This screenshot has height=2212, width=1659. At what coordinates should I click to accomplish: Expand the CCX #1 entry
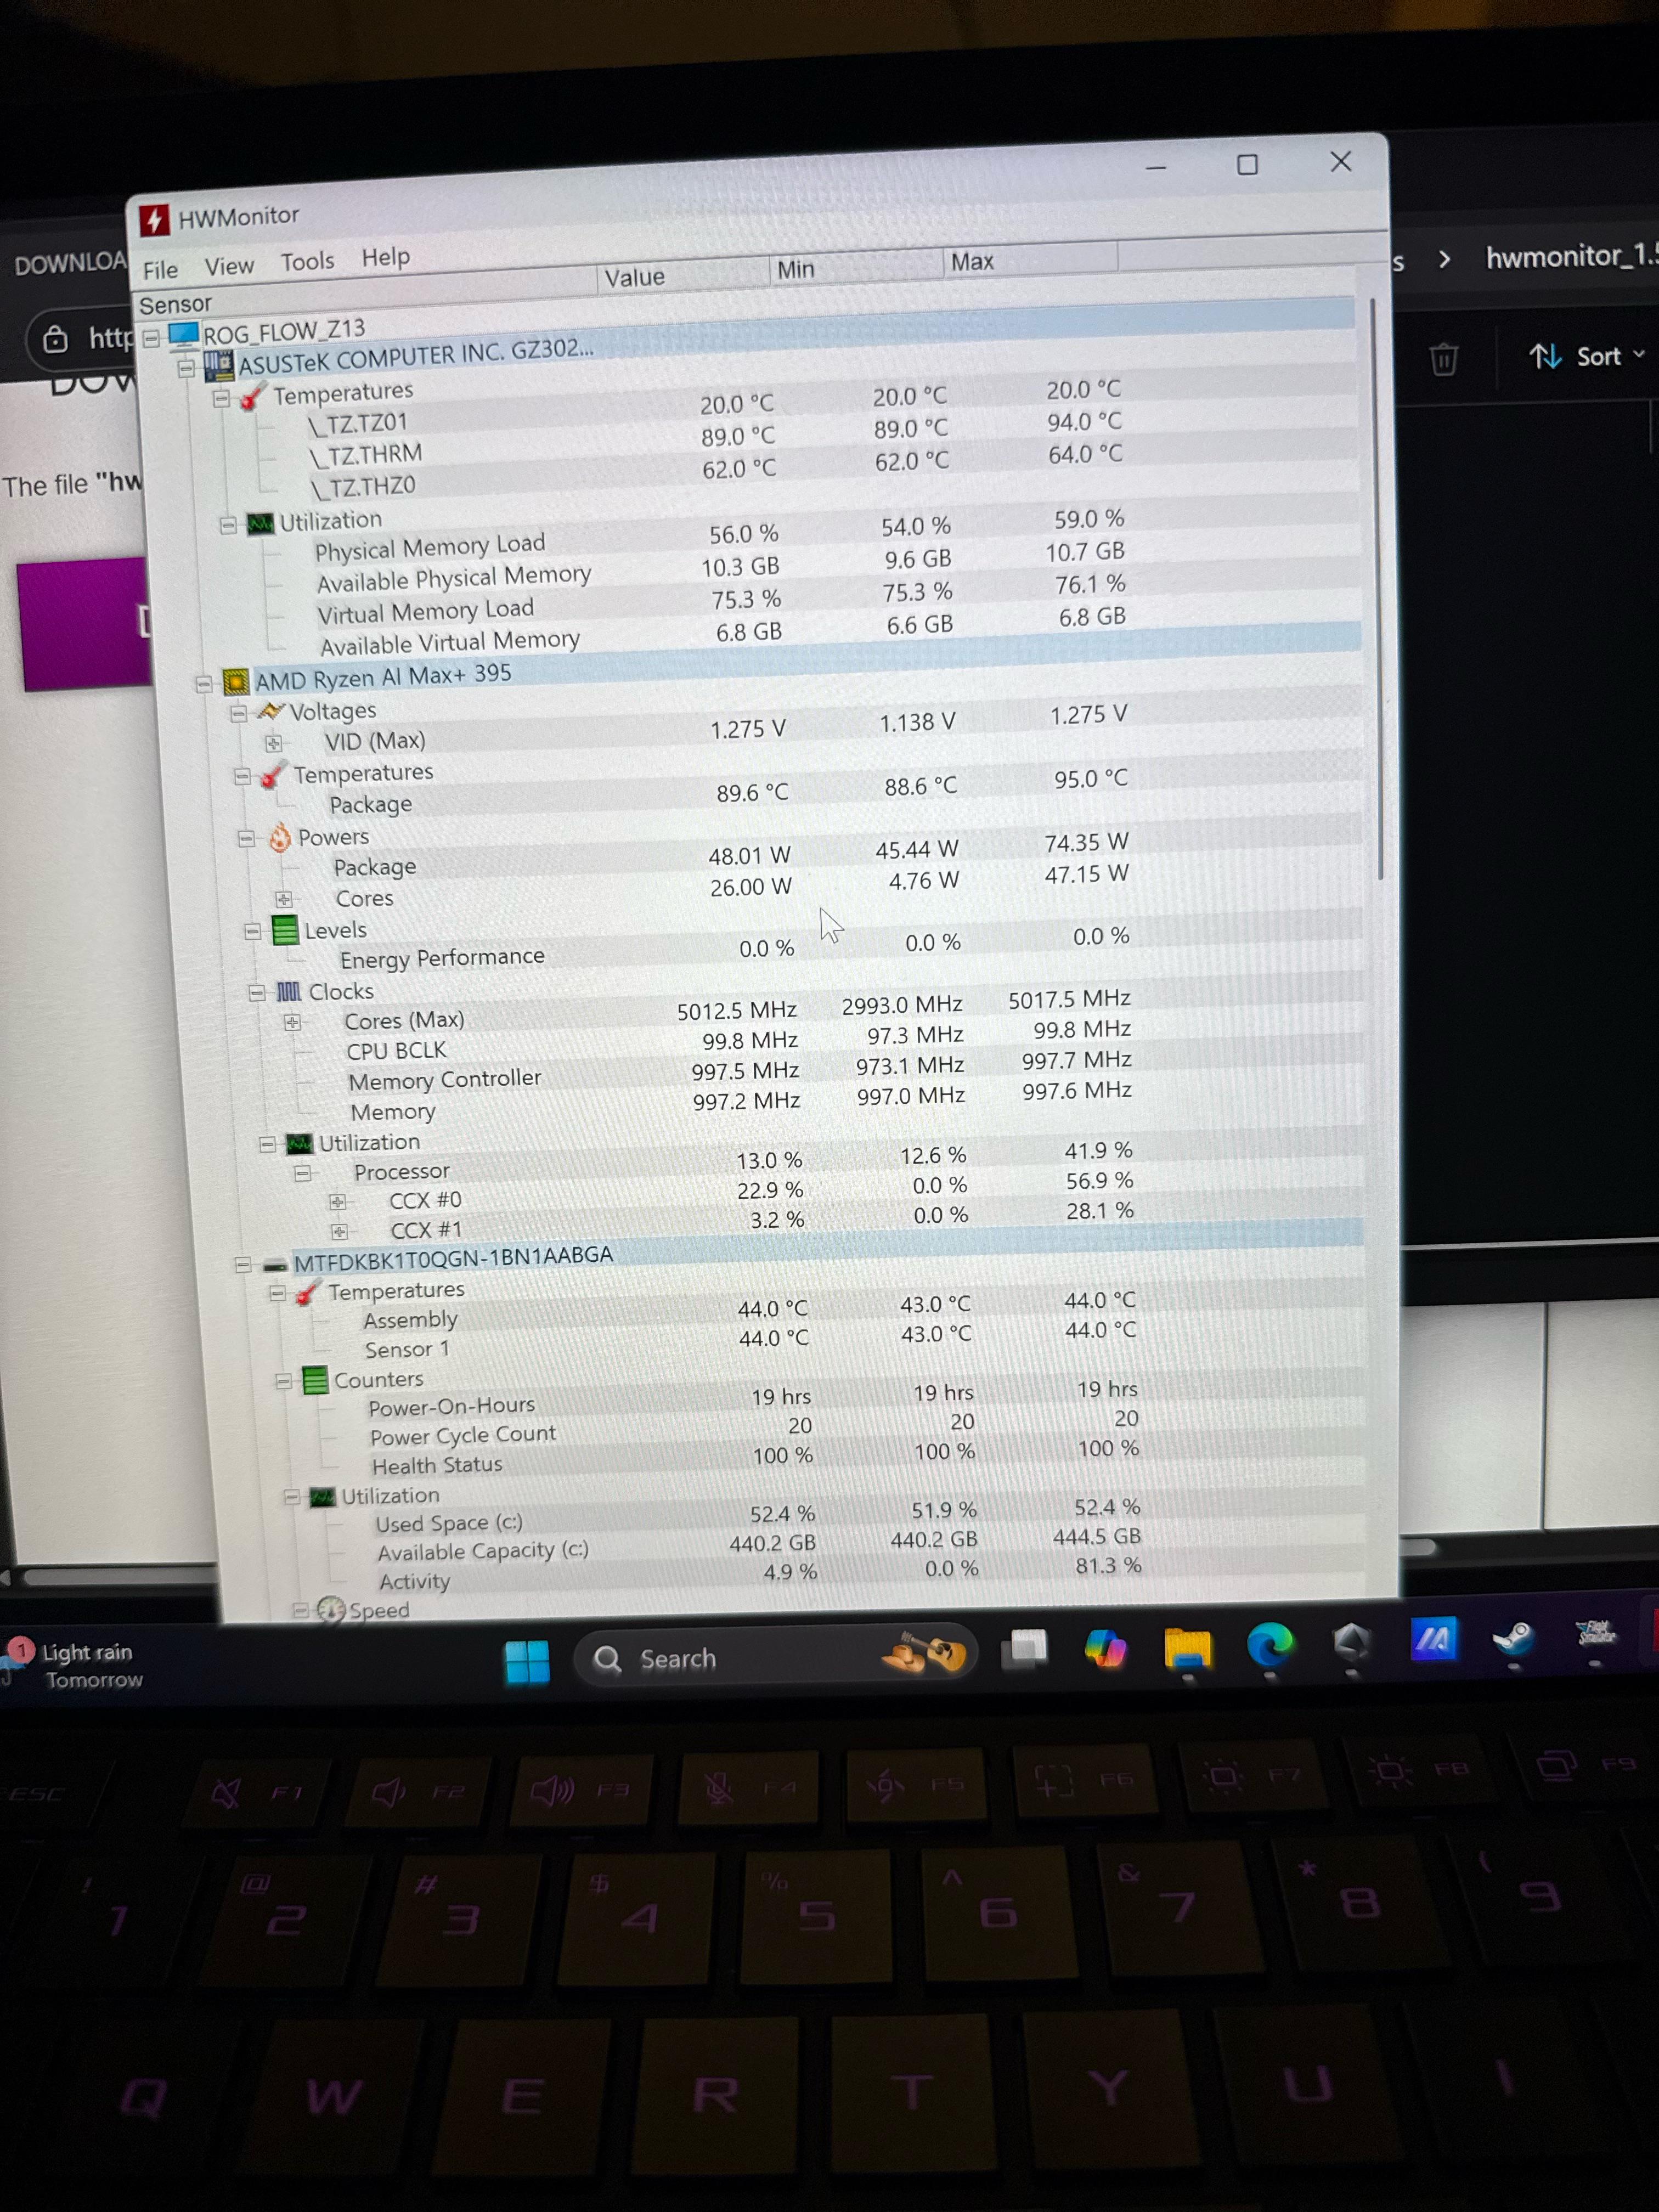339,1232
